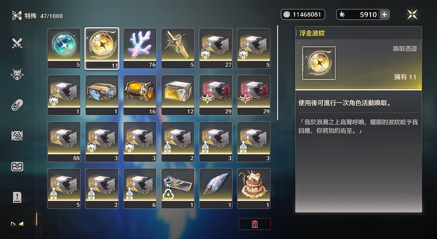Select the golden star sword item
The width and height of the screenshot is (437, 239).
click(178, 49)
